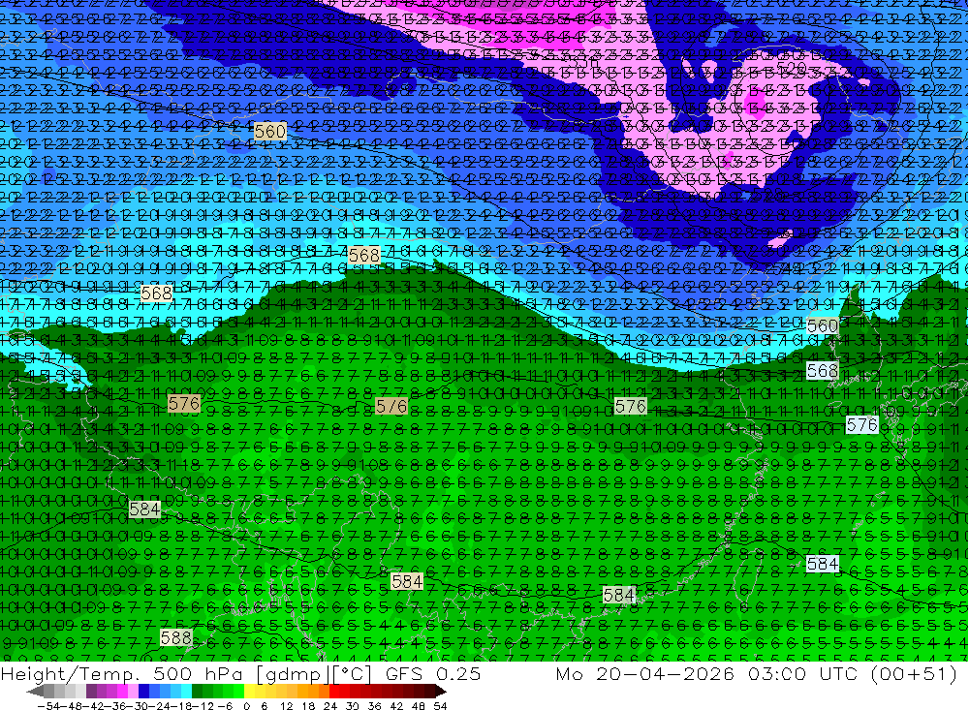
Task: Click the '-6' color scale label
Action: 225,706
